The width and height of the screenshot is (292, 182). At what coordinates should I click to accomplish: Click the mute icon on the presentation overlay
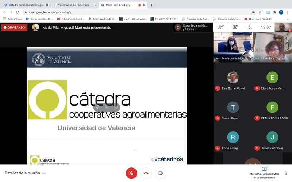(x=107, y=107)
